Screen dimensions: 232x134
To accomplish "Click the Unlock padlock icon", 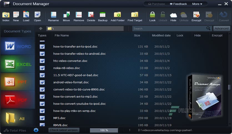I will pos(163,15).
